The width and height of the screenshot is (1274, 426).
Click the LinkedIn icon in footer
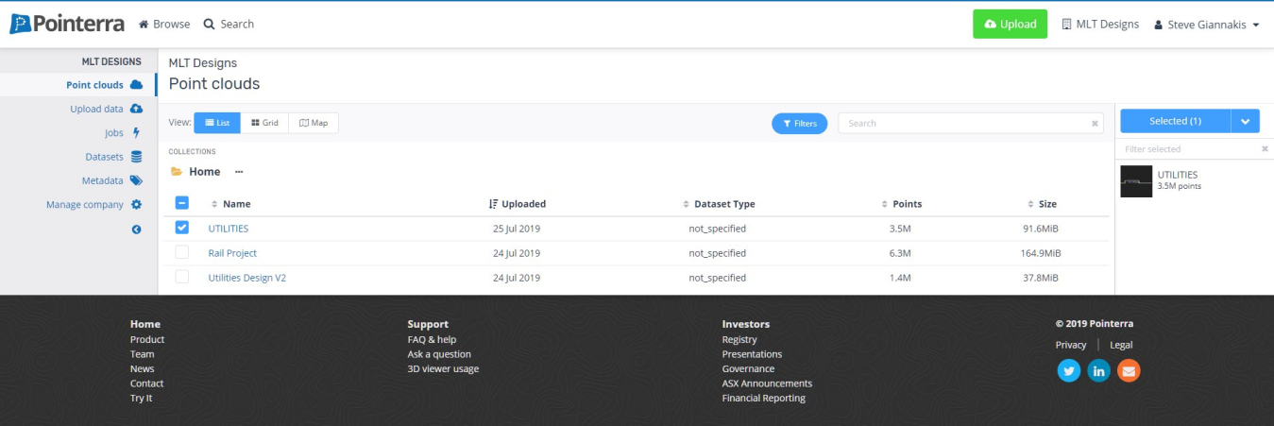tap(1098, 371)
